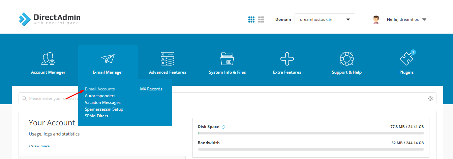The height and width of the screenshot is (159, 453).
Task: Click the Disk Space refresh spinner icon
Action: [x=223, y=127]
